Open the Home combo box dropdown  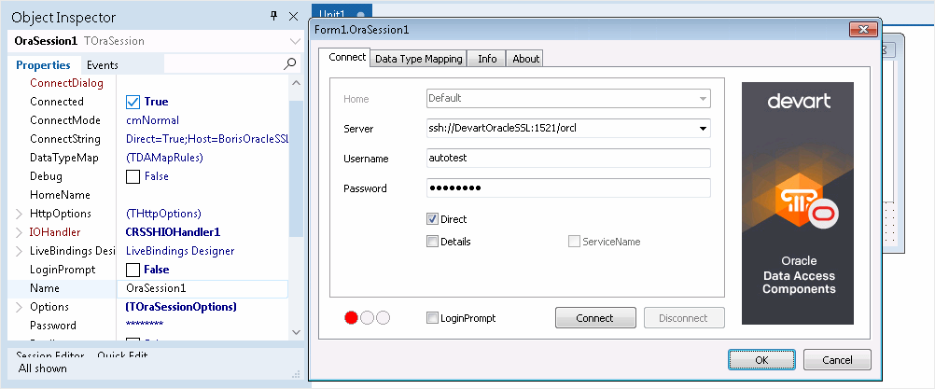pyautogui.click(x=703, y=98)
